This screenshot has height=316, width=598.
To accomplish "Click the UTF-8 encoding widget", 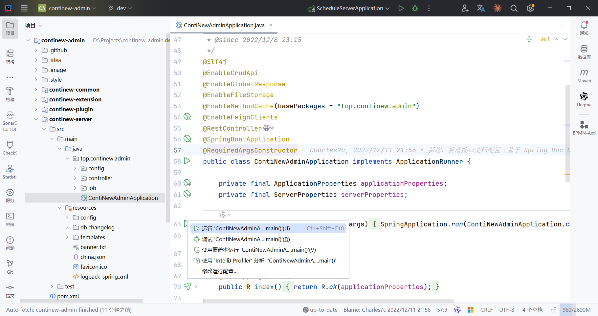I will (x=507, y=310).
